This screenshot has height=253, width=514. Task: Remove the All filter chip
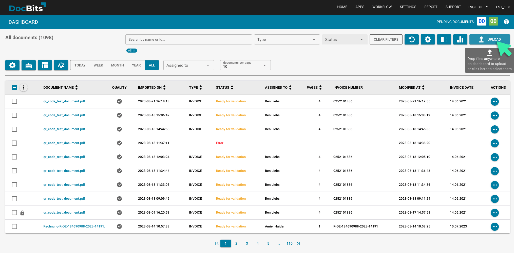click(134, 51)
